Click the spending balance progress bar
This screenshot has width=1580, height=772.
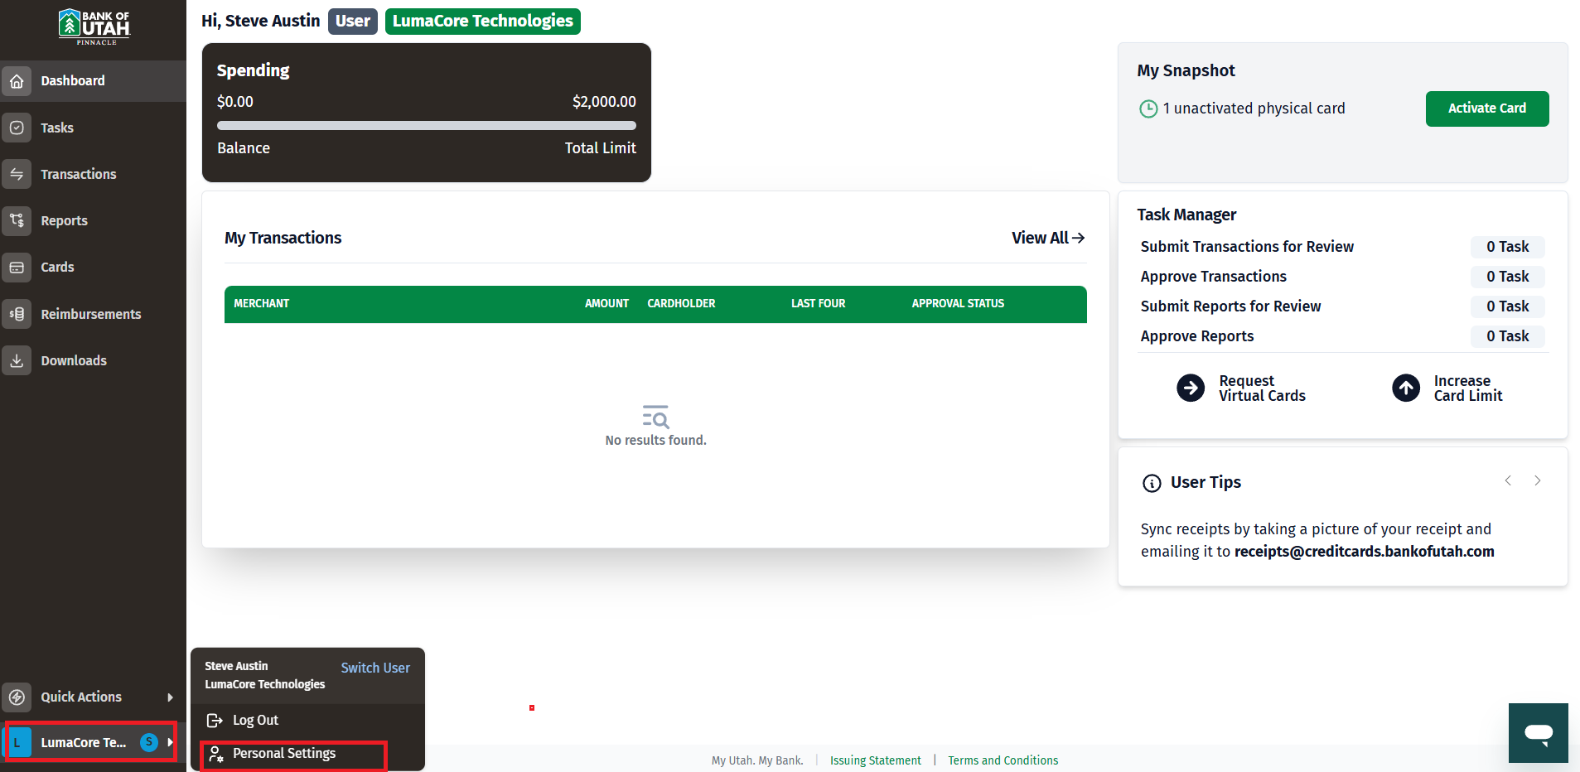(x=427, y=126)
